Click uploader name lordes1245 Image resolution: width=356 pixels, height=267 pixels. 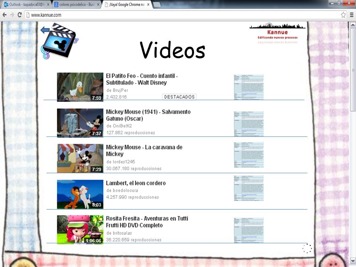tap(124, 162)
